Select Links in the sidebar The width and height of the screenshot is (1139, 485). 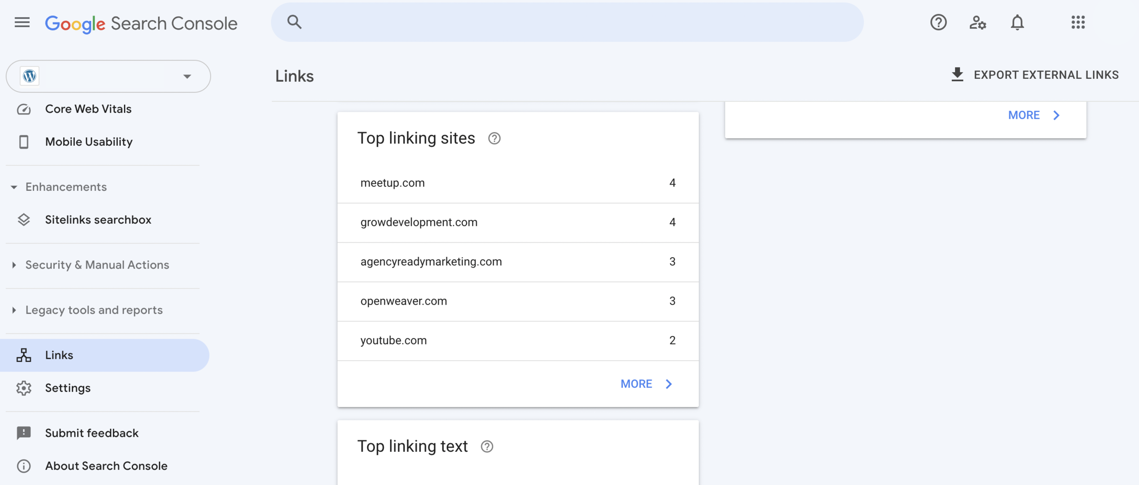pyautogui.click(x=104, y=355)
